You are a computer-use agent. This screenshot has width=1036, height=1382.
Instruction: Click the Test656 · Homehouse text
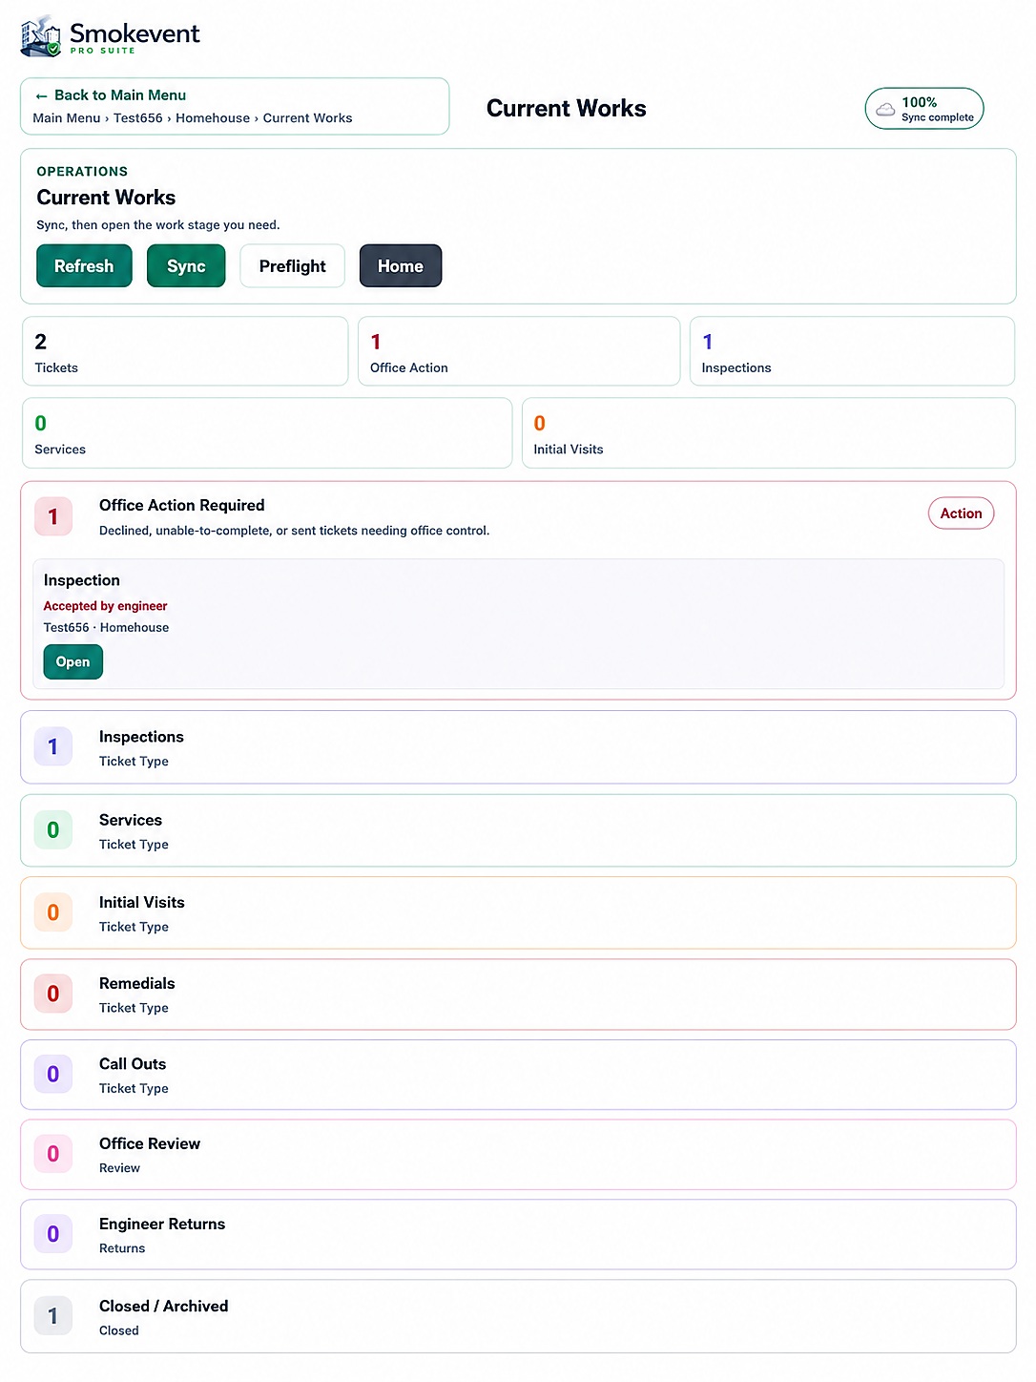tap(106, 628)
